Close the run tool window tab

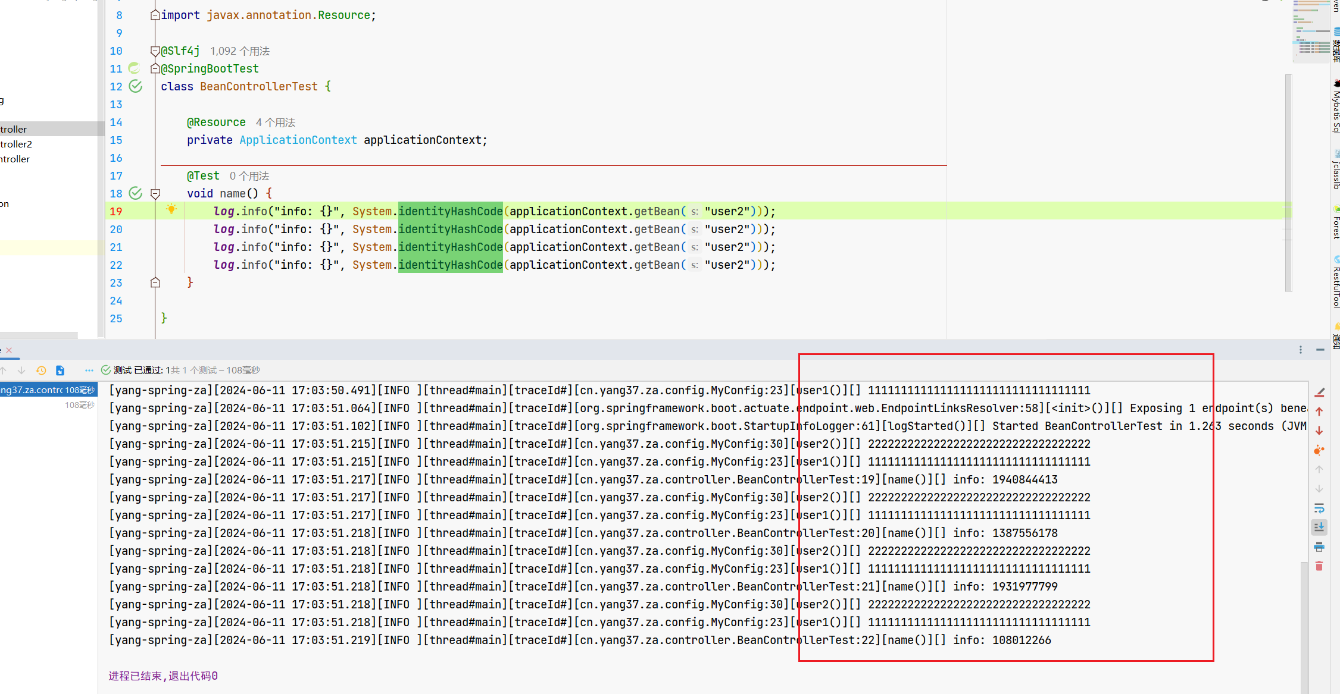9,350
